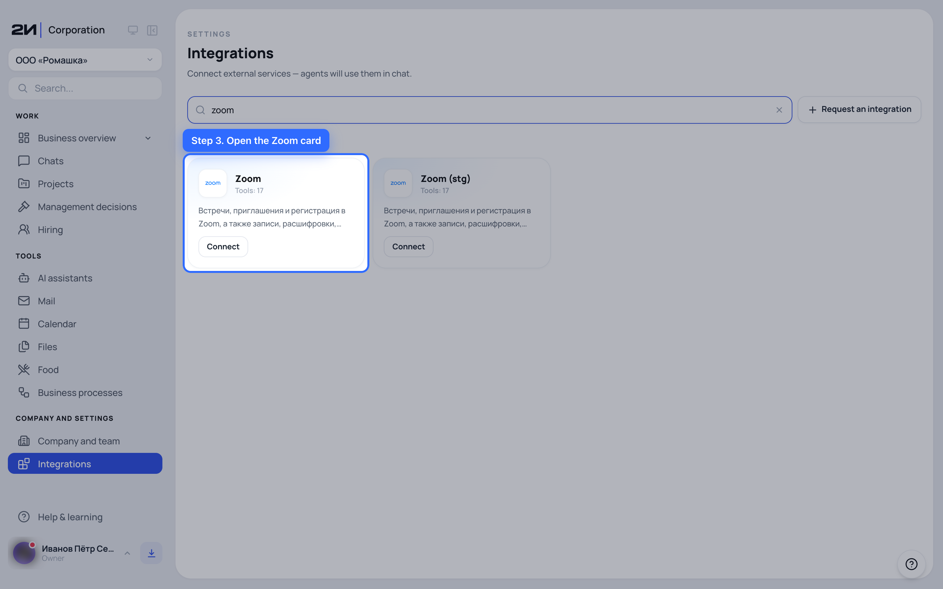Image resolution: width=943 pixels, height=589 pixels.
Task: Click Tools: 17 under Zoom (stg)
Action: 435,190
